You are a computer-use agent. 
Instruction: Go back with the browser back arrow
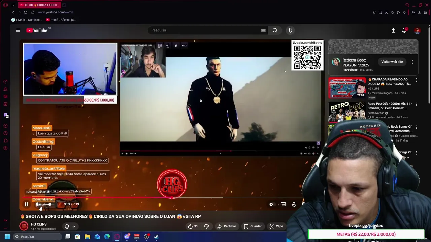pyautogui.click(x=13, y=12)
